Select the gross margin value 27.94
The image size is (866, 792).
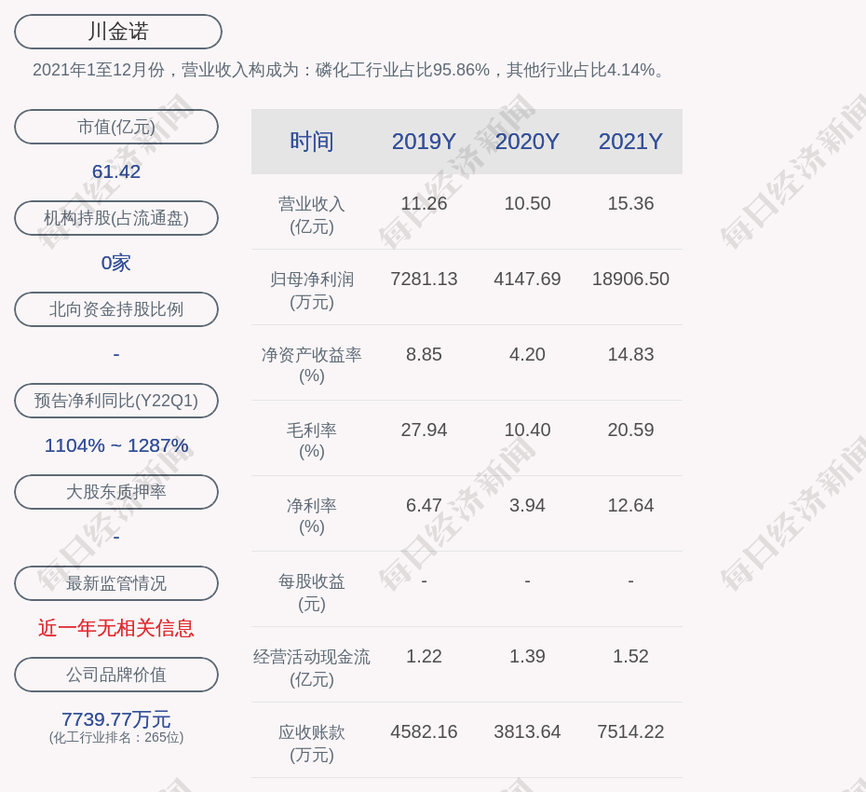click(424, 430)
